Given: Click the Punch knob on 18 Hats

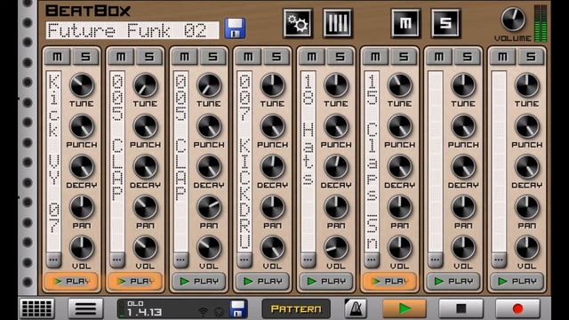Looking at the screenshot, I should [x=336, y=126].
